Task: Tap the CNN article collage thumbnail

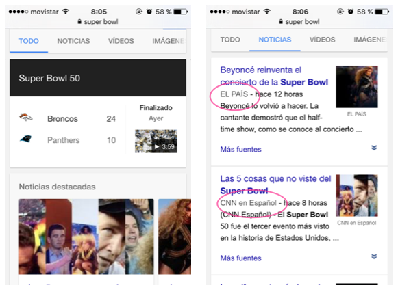Action: click(x=357, y=196)
